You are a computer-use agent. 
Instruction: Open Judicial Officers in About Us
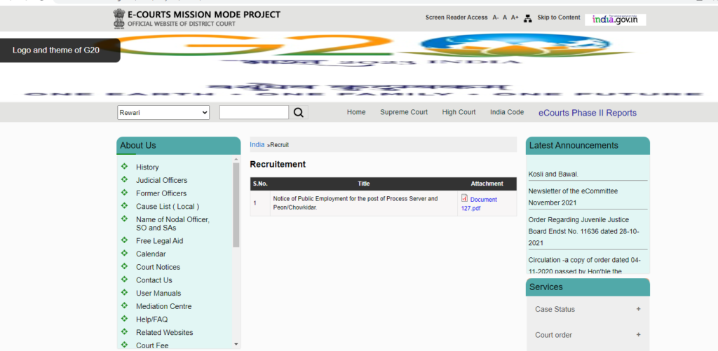[x=161, y=180]
